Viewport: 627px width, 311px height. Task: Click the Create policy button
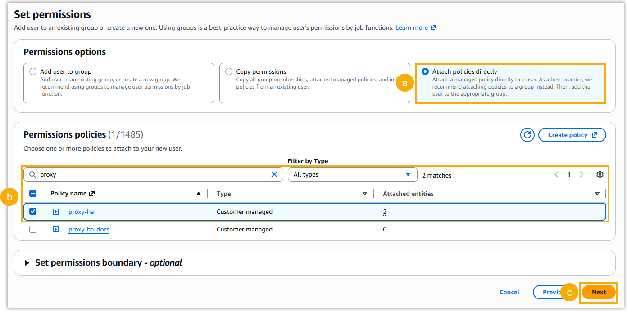572,135
